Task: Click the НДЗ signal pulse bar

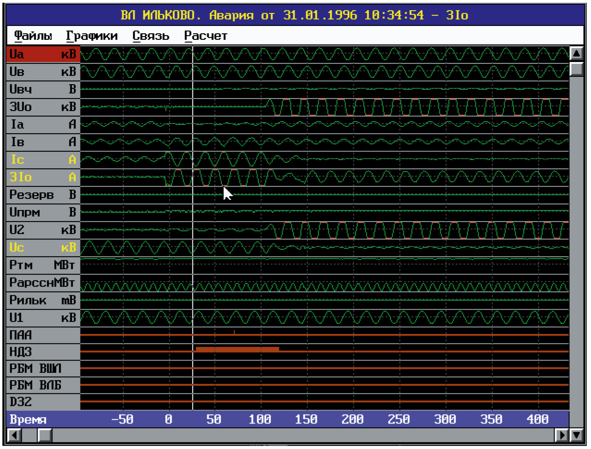Action: click(237, 349)
